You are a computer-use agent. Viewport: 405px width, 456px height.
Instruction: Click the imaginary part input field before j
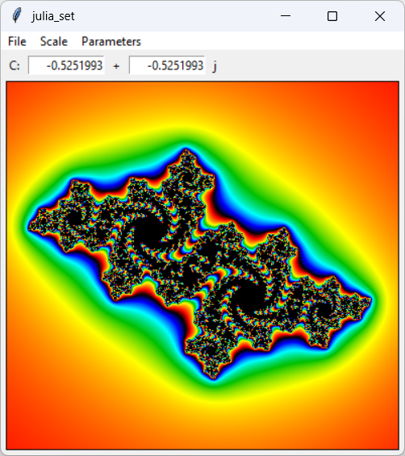coord(167,65)
